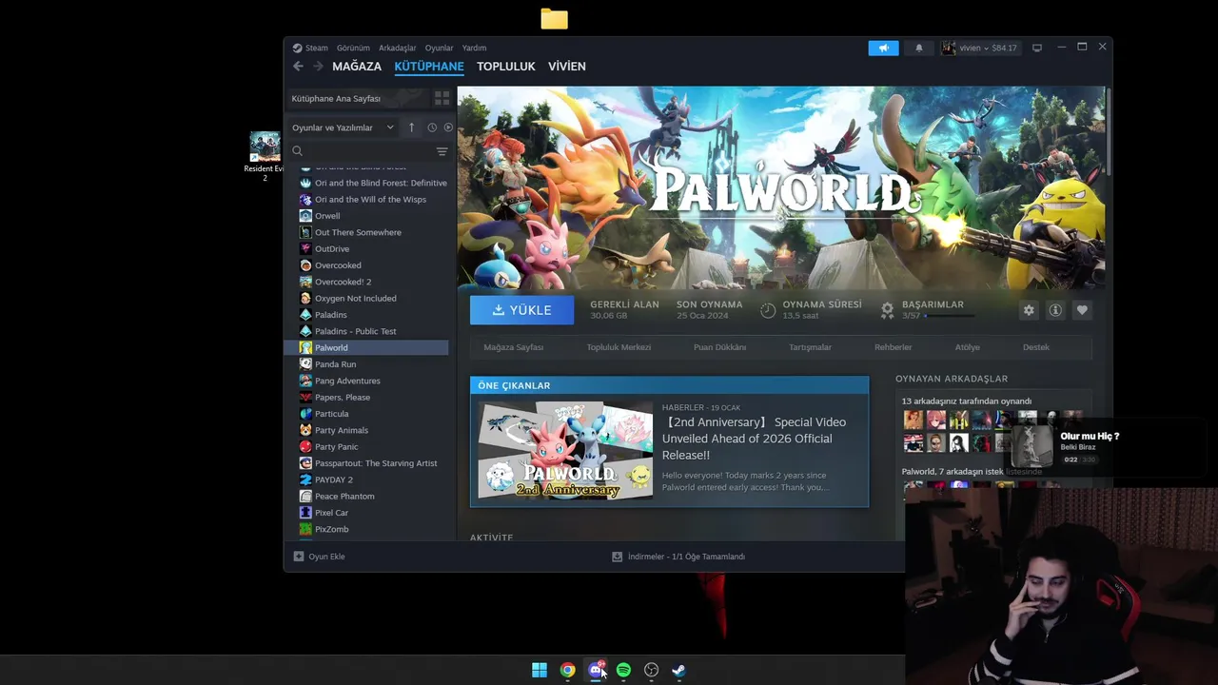1218x685 pixels.
Task: Toggle the ready-to-play filter icon
Action: click(448, 127)
